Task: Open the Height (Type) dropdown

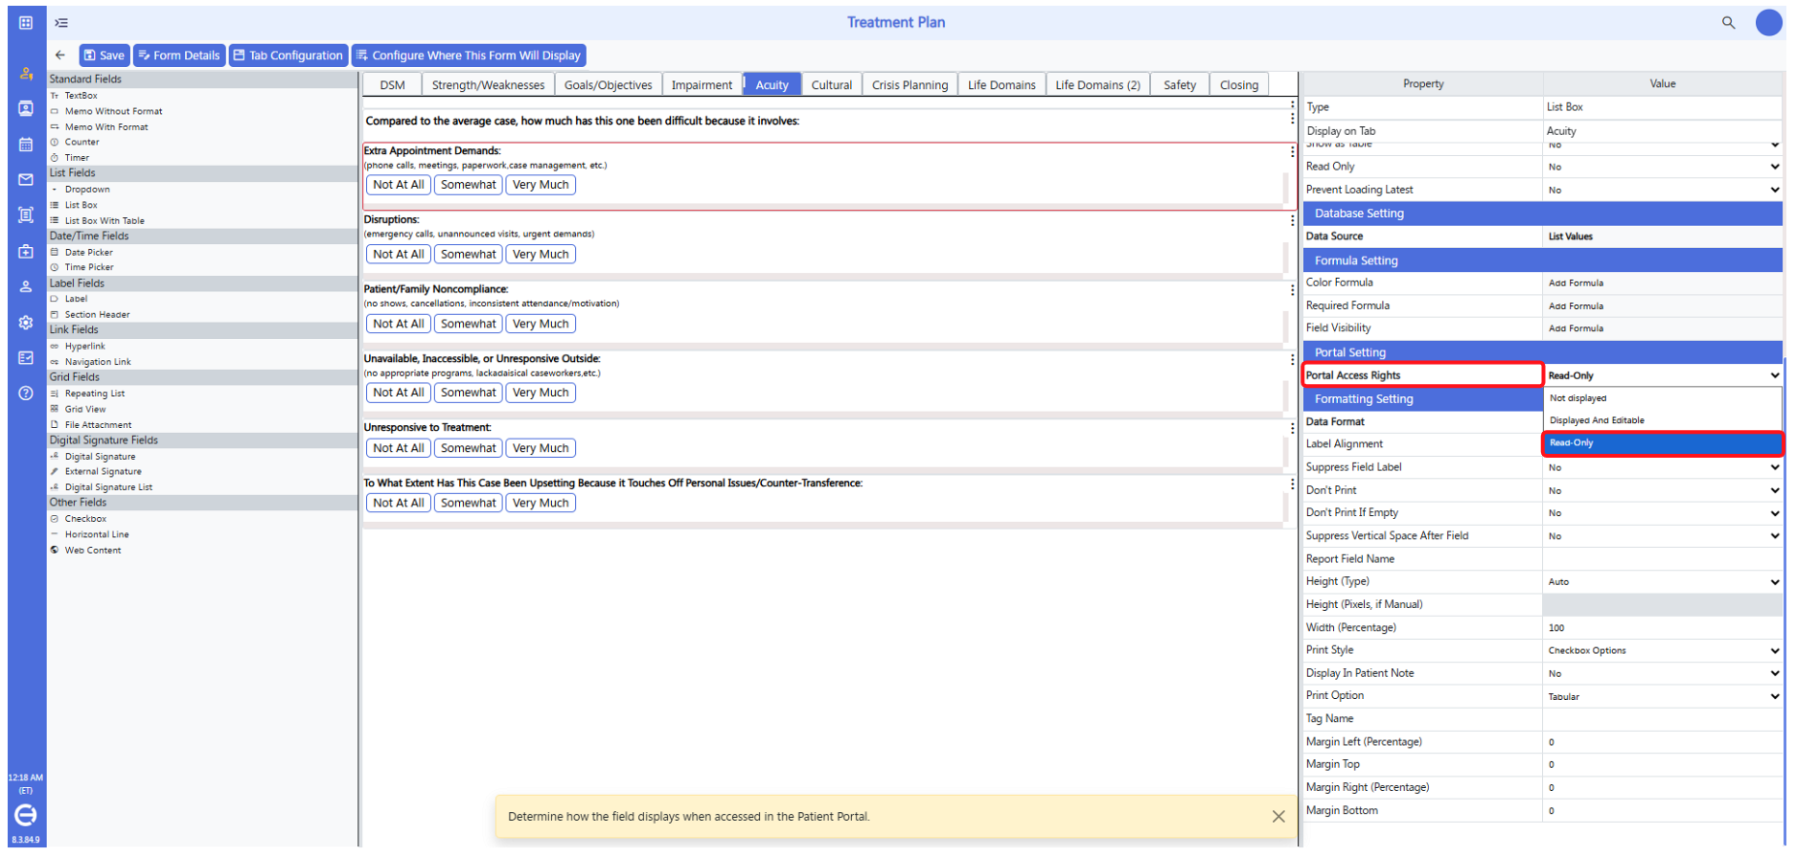Action: tap(1663, 581)
